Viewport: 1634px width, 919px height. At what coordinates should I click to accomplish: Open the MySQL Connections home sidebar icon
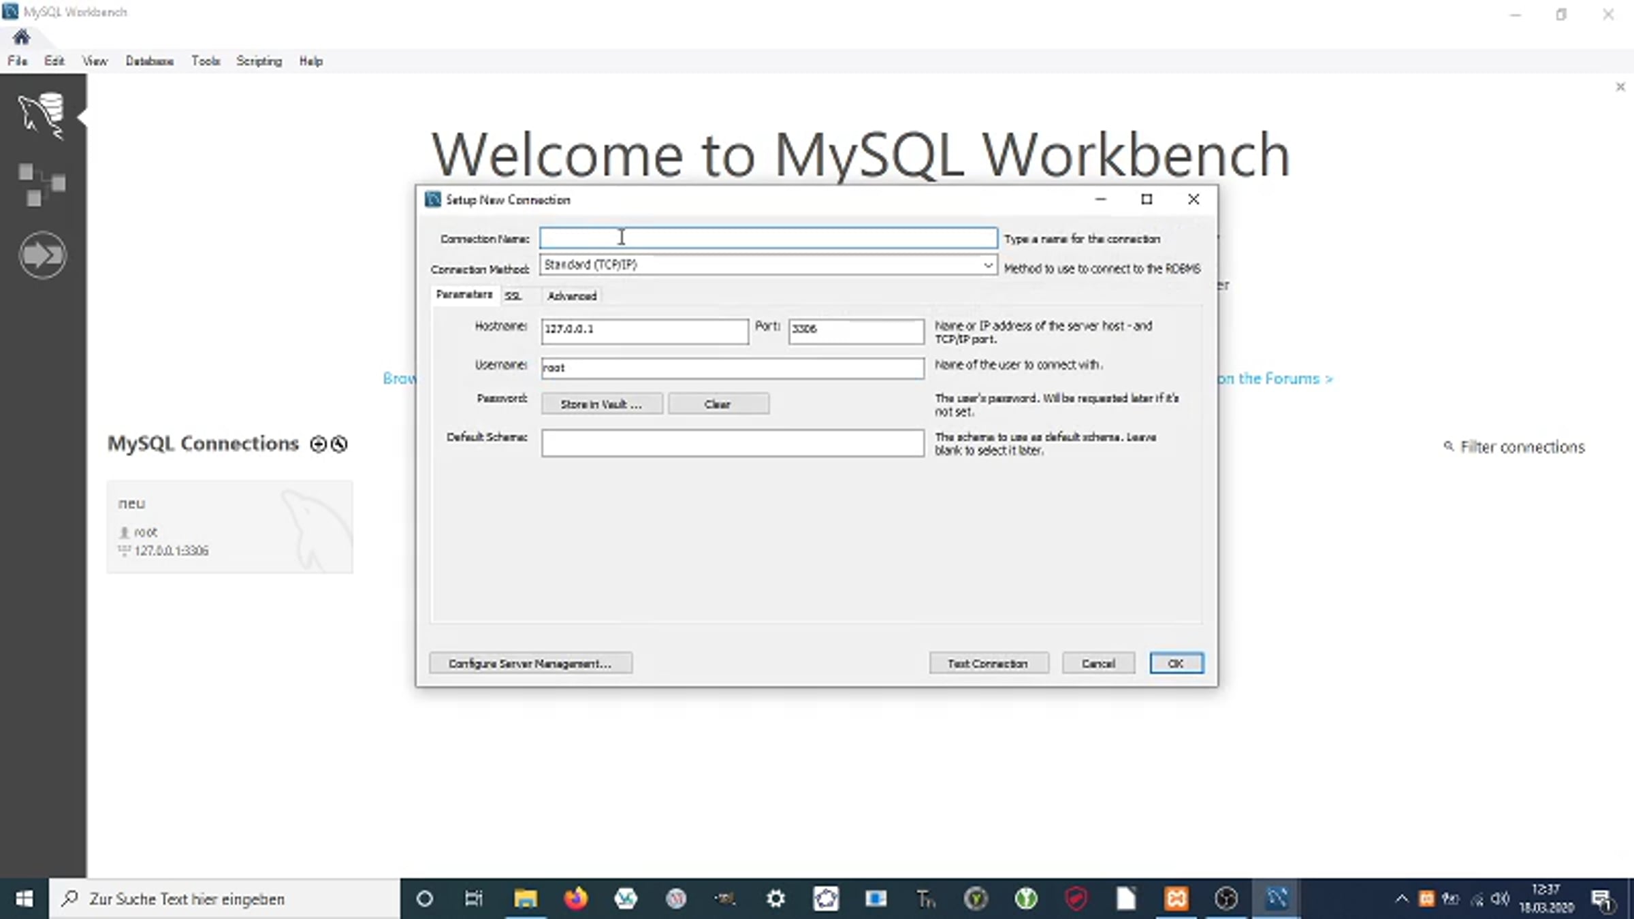tap(42, 116)
